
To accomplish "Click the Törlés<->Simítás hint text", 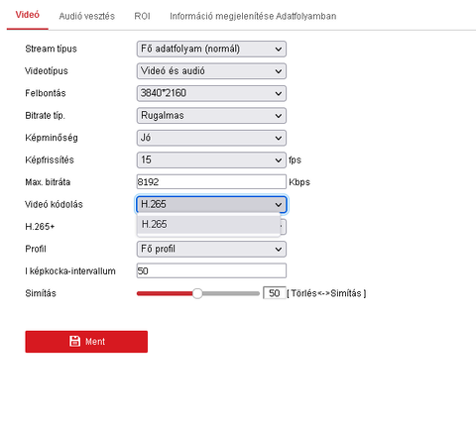I will click(326, 293).
